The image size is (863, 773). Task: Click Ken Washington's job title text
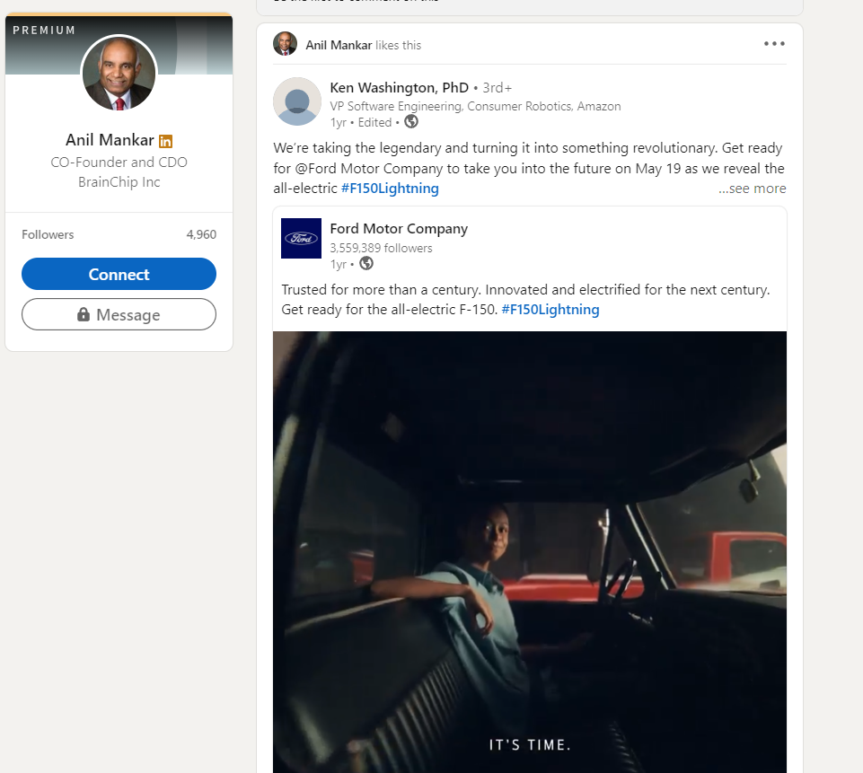475,106
